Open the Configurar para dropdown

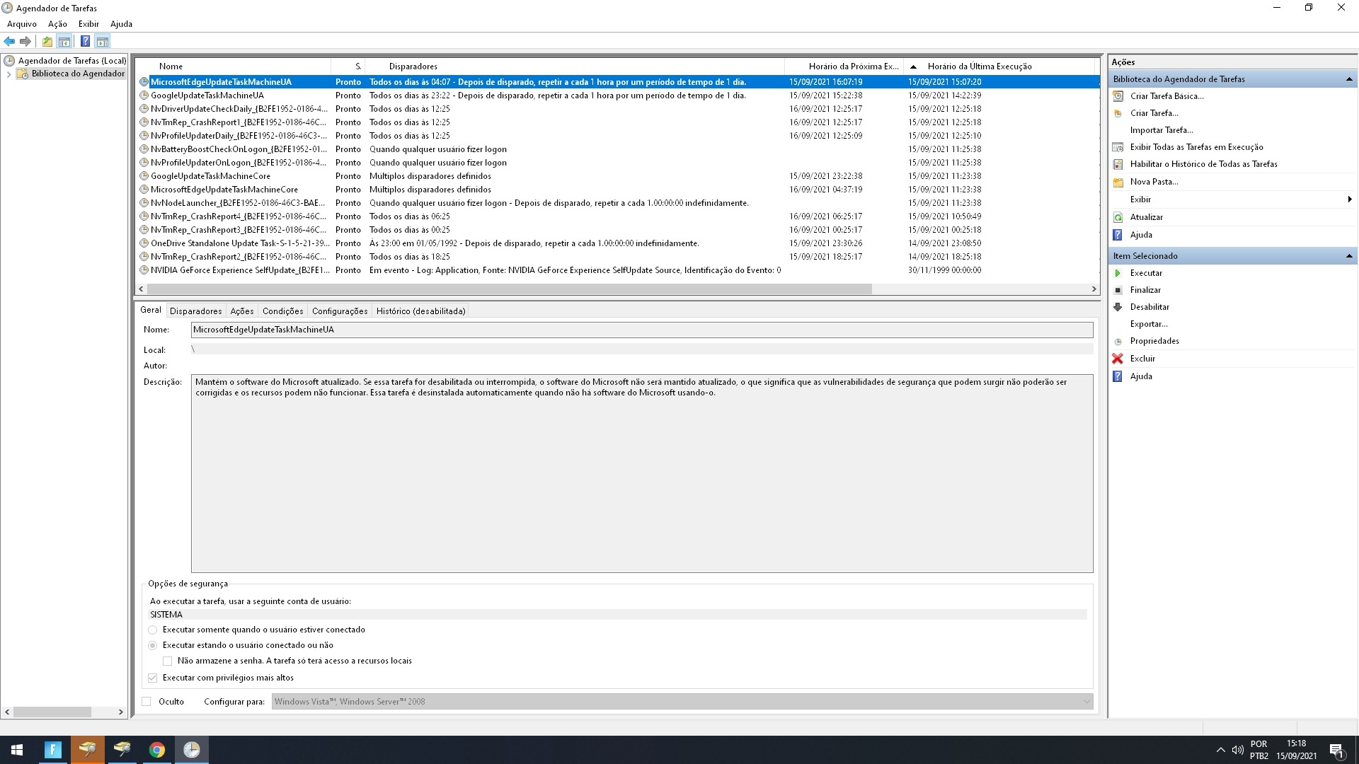(x=1086, y=702)
